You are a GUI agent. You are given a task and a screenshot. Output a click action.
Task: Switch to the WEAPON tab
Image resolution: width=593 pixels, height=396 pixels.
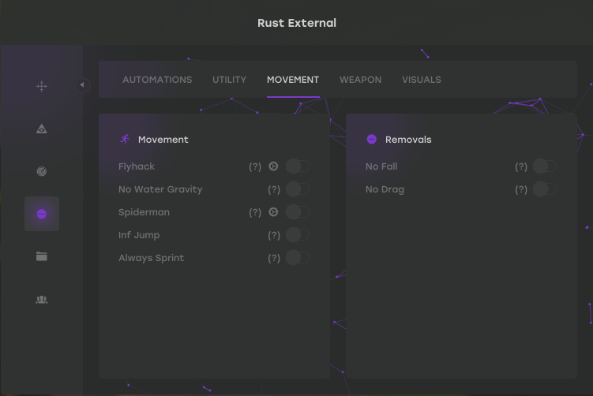(360, 80)
